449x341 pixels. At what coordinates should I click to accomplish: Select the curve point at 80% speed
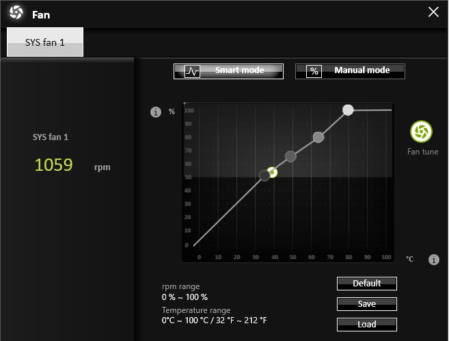pyautogui.click(x=318, y=137)
